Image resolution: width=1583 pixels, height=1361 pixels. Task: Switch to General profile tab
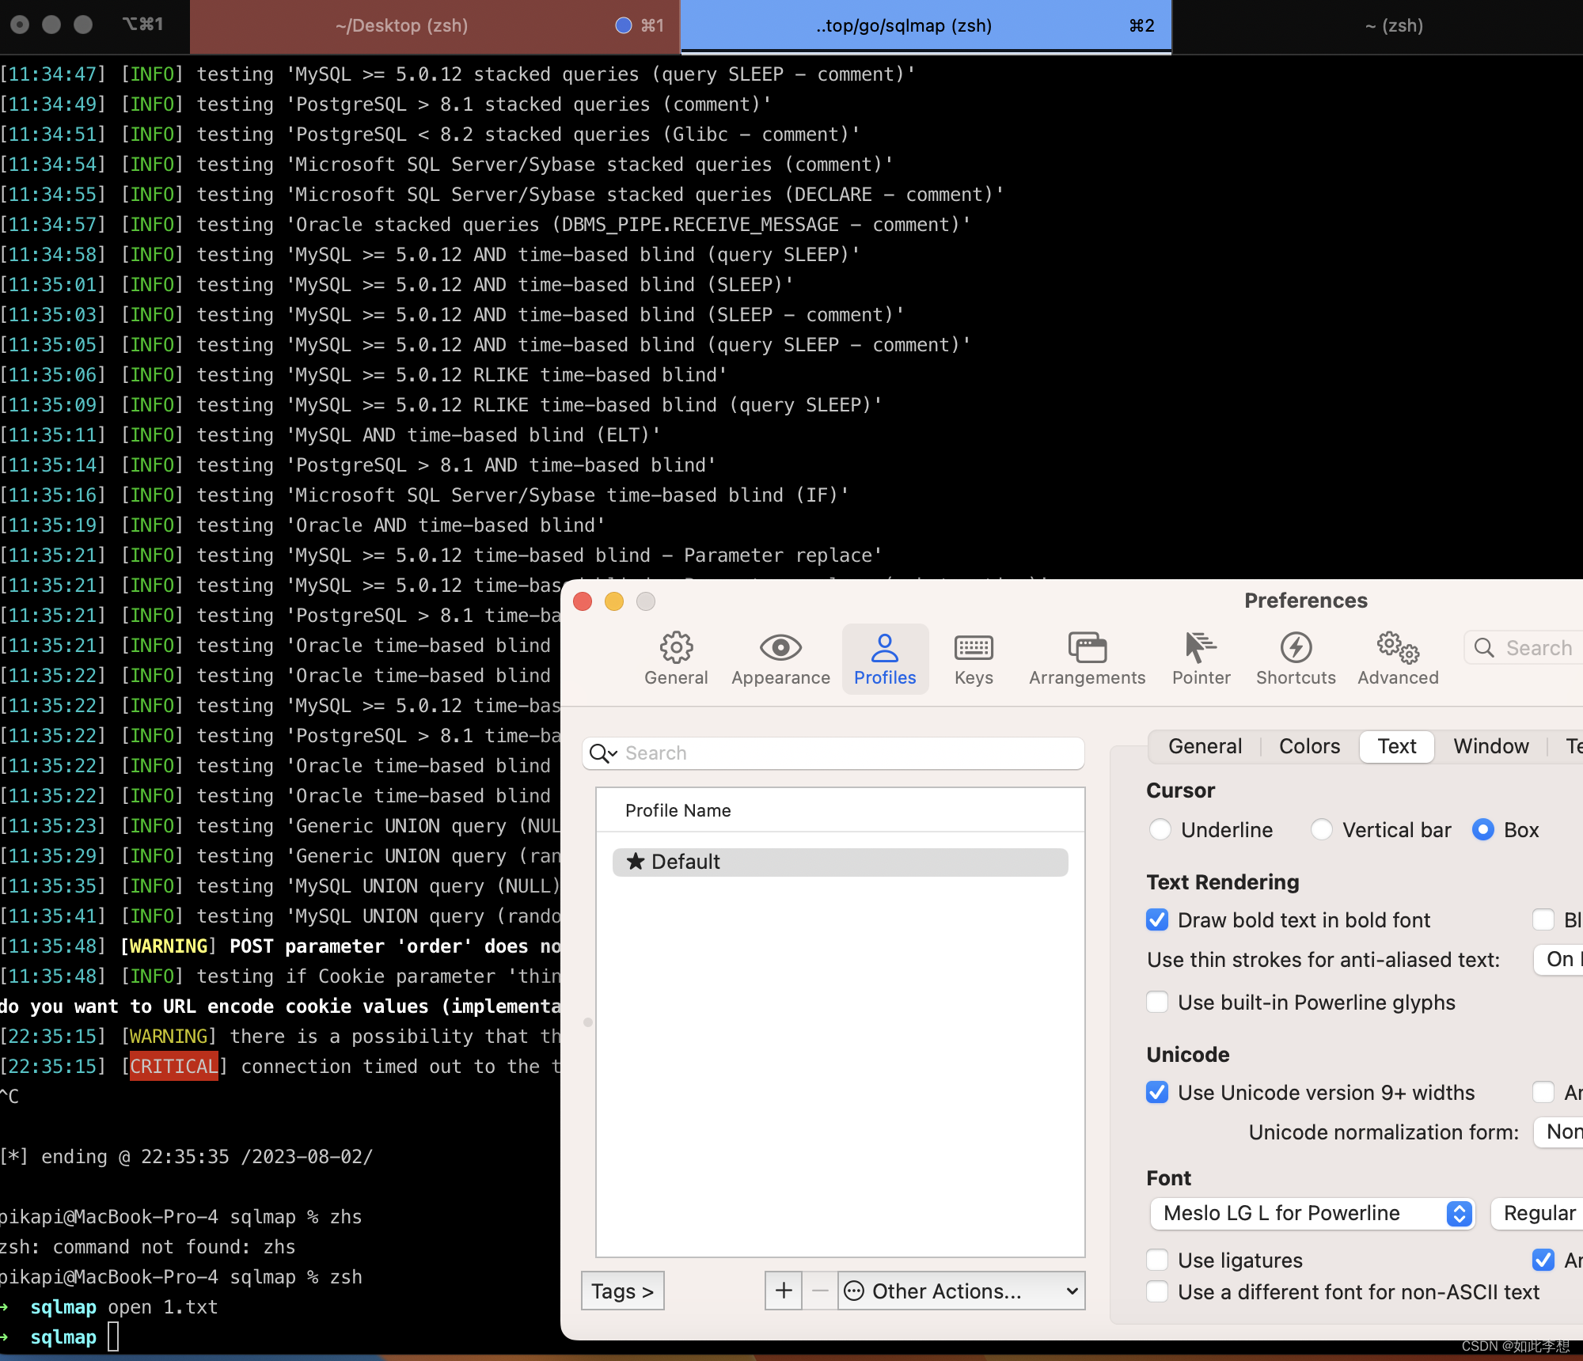click(x=1205, y=746)
